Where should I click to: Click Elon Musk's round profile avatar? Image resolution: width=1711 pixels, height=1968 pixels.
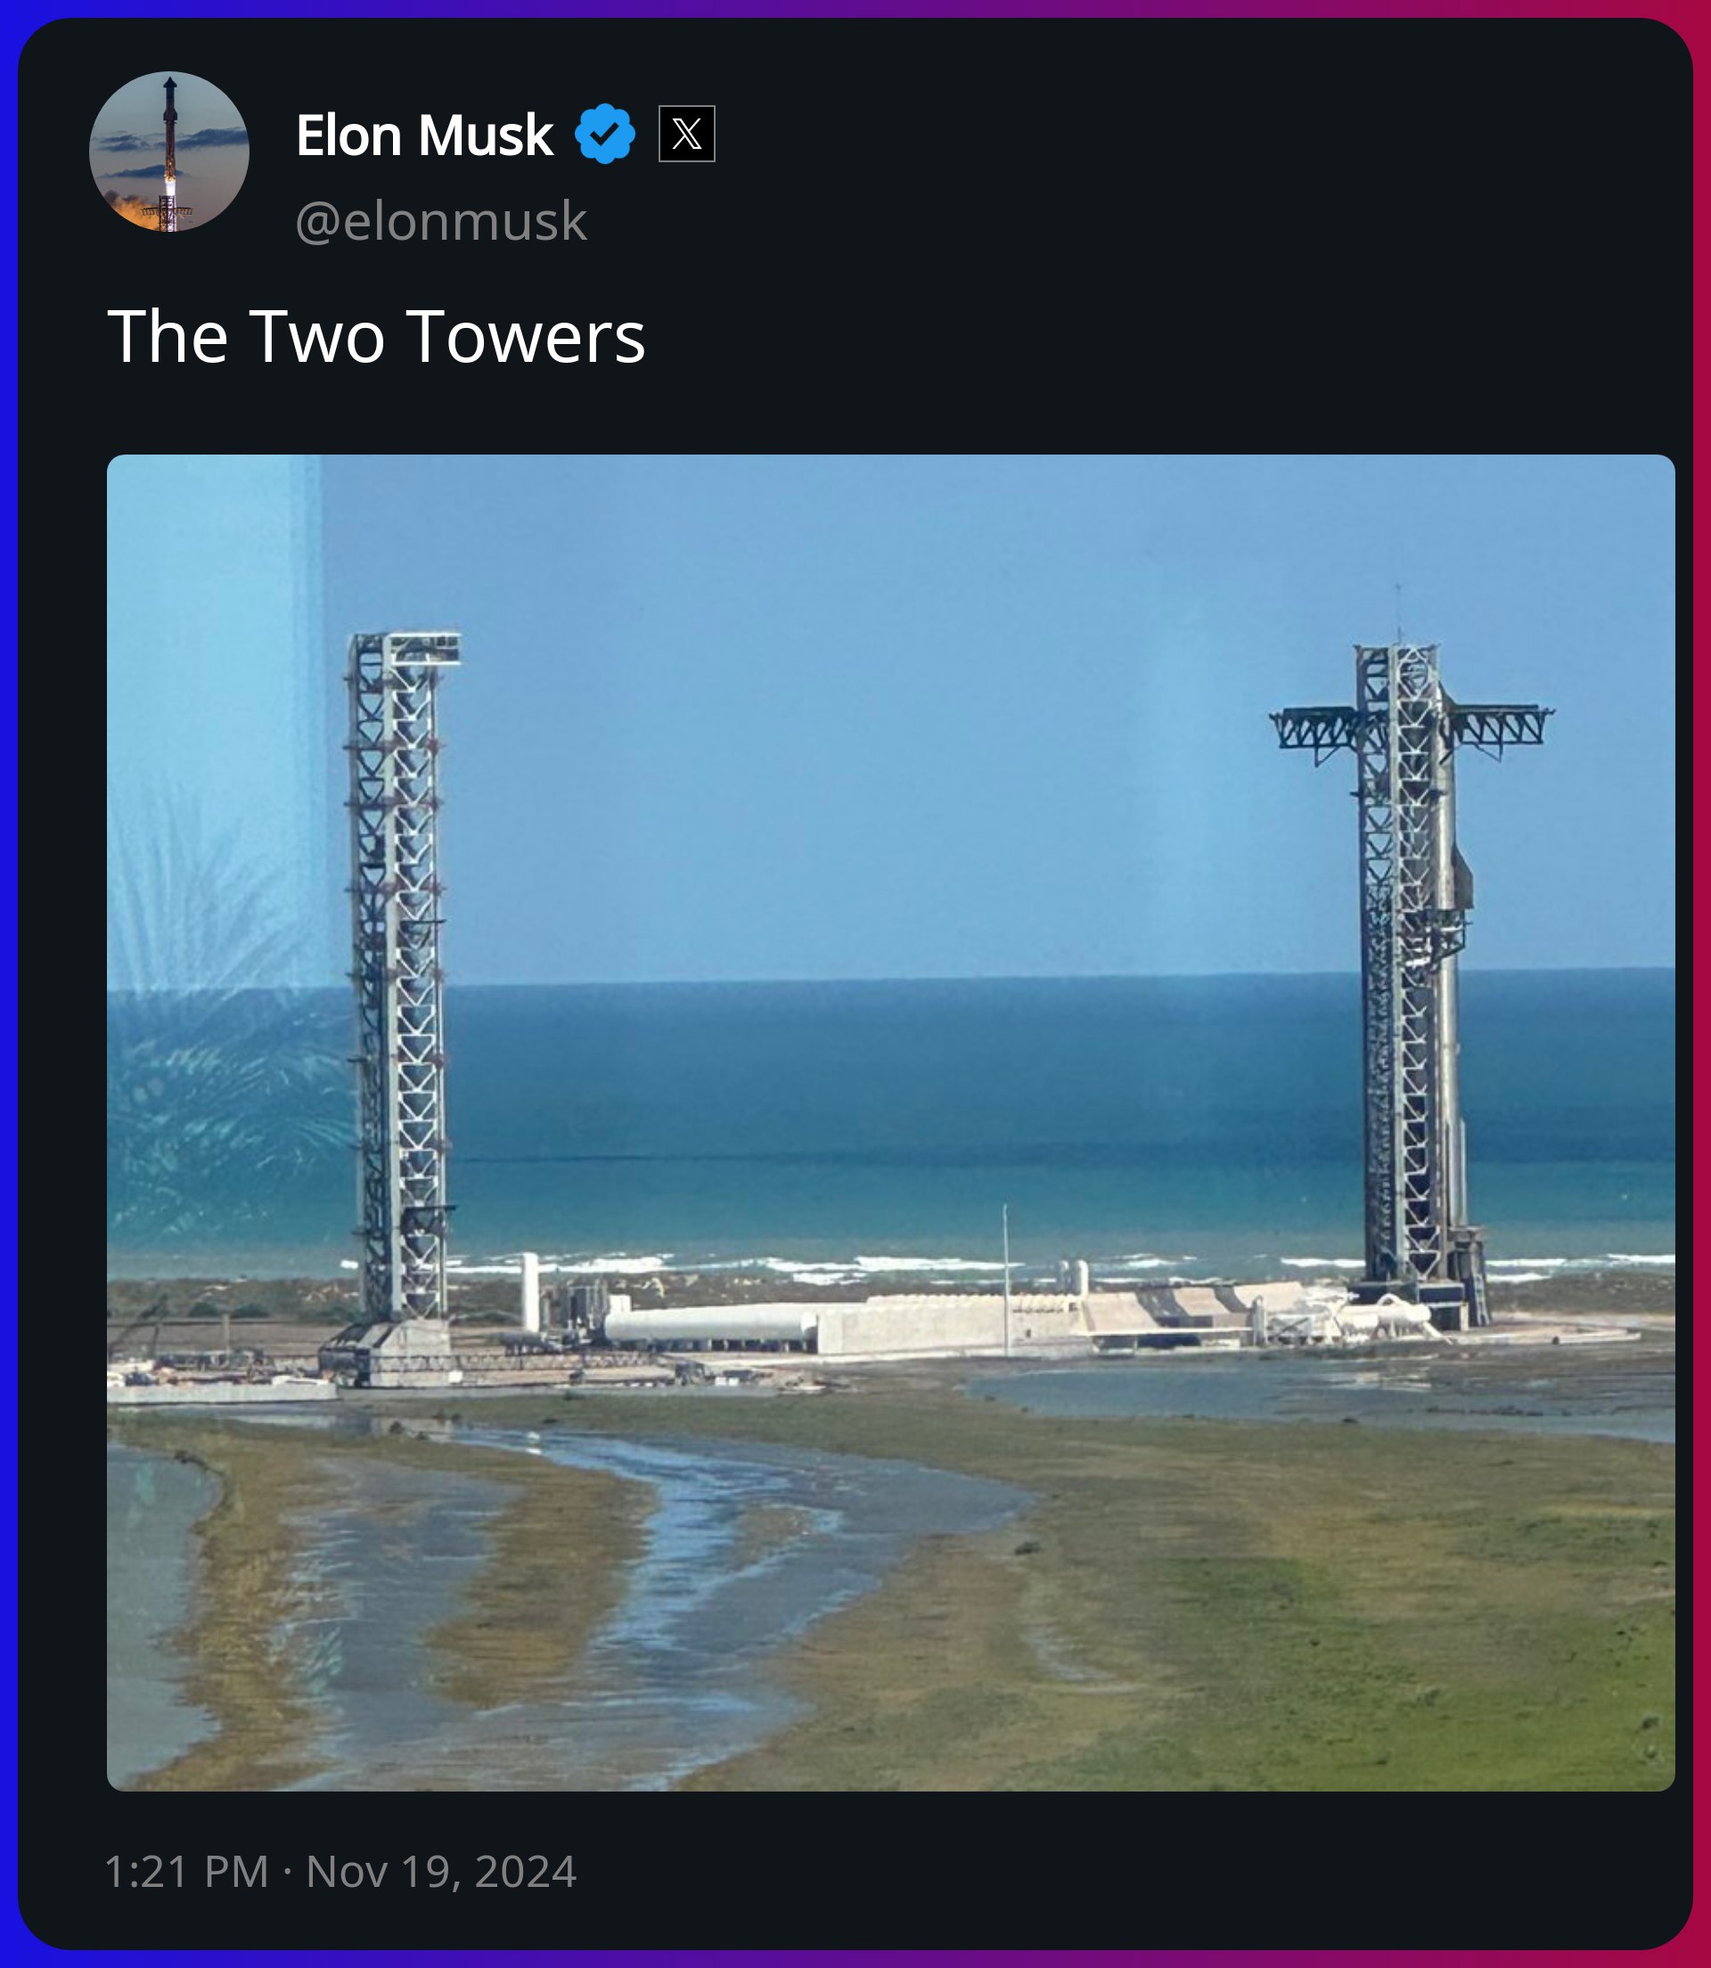pyautogui.click(x=169, y=152)
